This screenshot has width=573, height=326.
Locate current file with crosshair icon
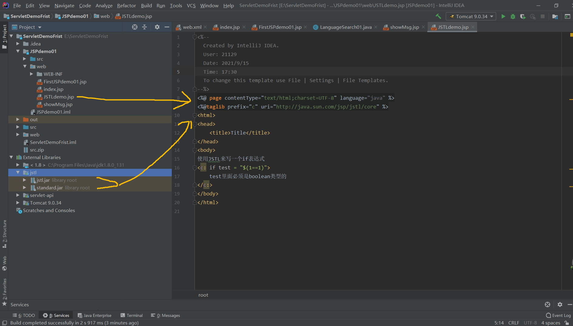[135, 27]
